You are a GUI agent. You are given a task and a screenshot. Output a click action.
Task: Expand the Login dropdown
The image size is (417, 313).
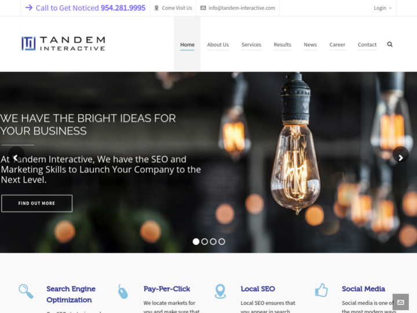click(x=383, y=8)
